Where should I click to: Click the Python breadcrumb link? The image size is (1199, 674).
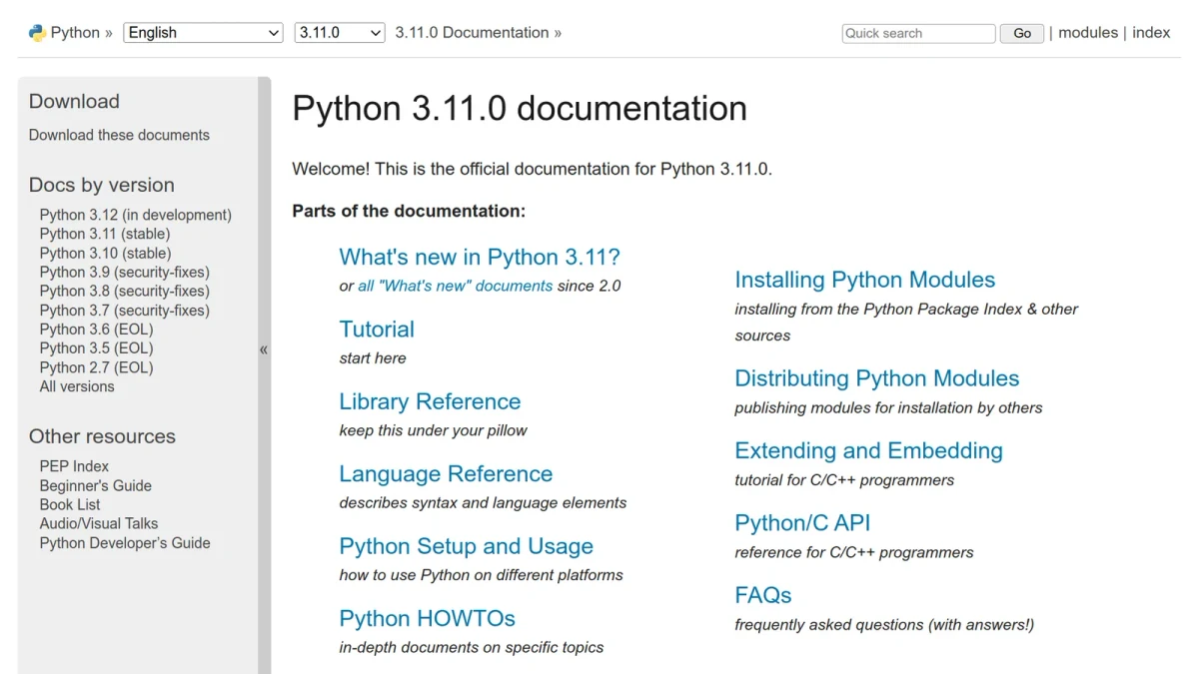point(75,33)
